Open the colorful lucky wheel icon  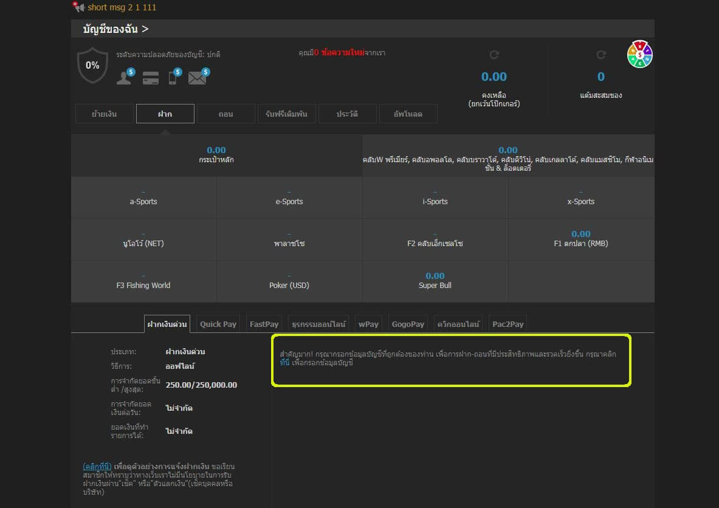pos(639,54)
